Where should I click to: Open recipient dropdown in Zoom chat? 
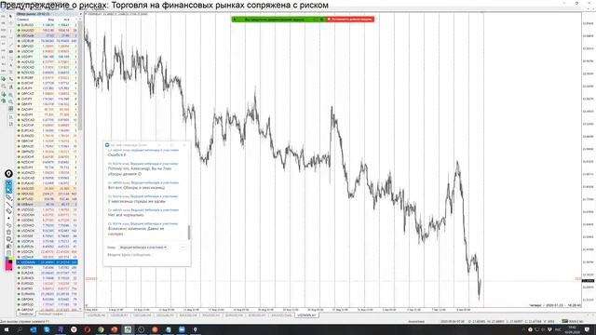(x=142, y=248)
